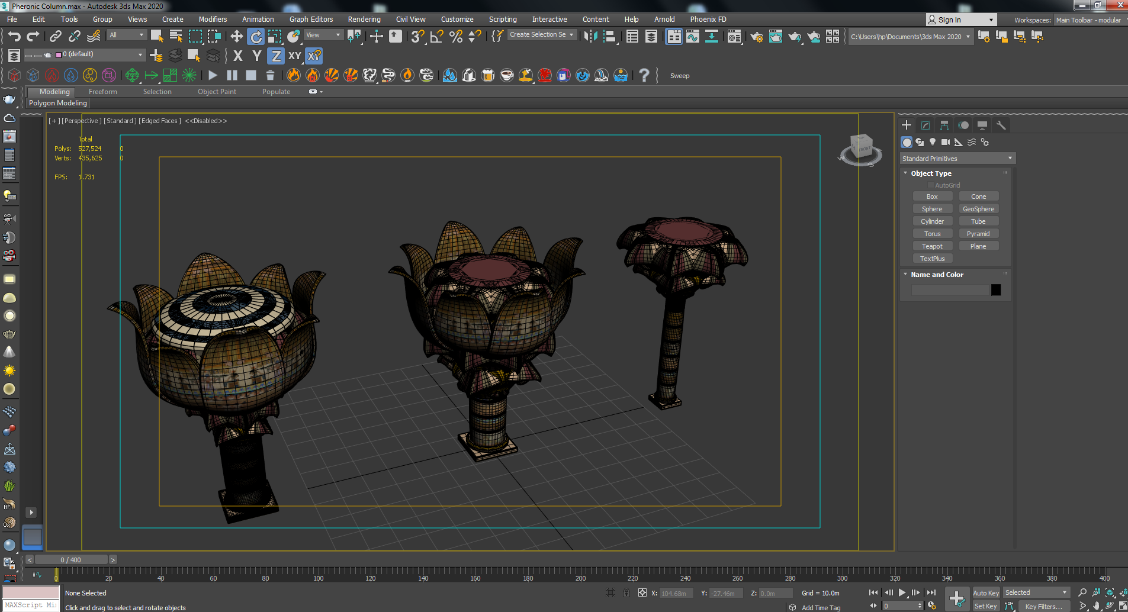The width and height of the screenshot is (1128, 612).
Task: Open the Curve Editor from toolbar
Action: click(x=692, y=37)
